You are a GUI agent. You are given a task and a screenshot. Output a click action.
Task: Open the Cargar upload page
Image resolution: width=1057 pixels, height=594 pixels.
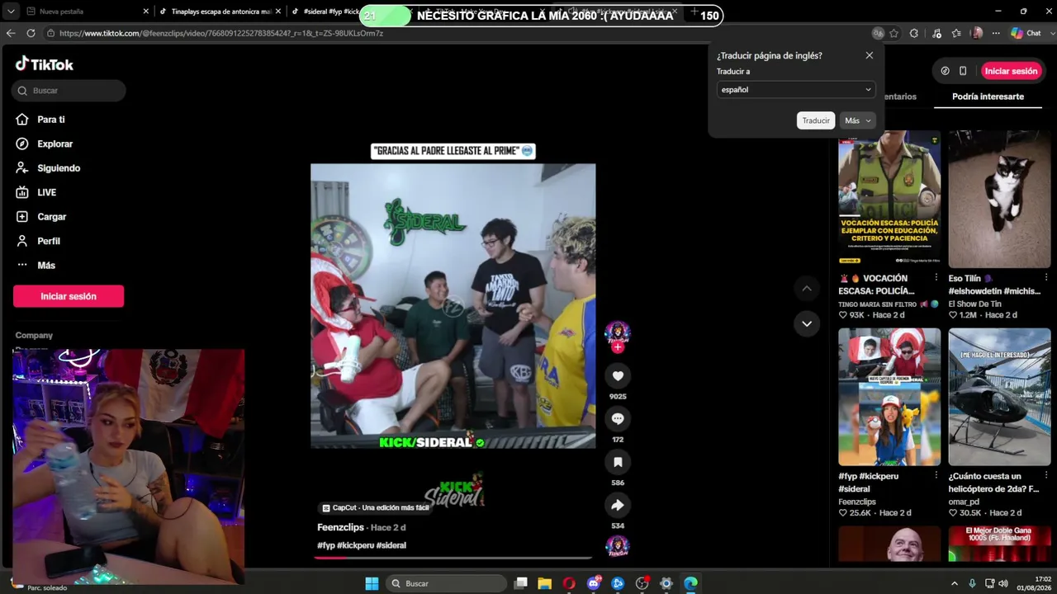point(51,217)
